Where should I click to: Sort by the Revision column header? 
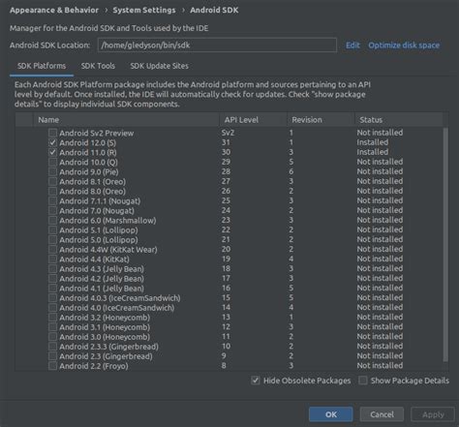tap(321, 120)
